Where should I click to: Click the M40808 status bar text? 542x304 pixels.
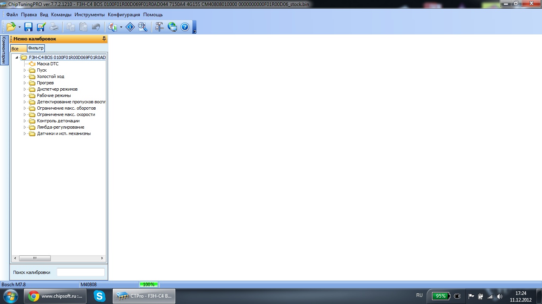point(88,284)
